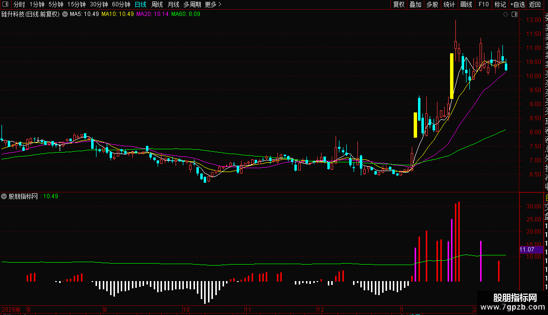The height and width of the screenshot is (315, 548).
Task: Click the 6.50 price axis label
Action: pyautogui.click(x=535, y=174)
